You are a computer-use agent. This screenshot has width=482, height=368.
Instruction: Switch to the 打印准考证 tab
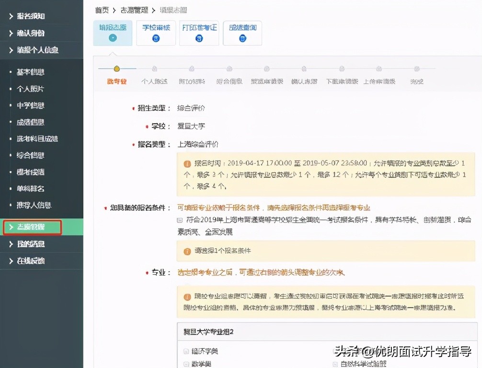[x=199, y=33]
